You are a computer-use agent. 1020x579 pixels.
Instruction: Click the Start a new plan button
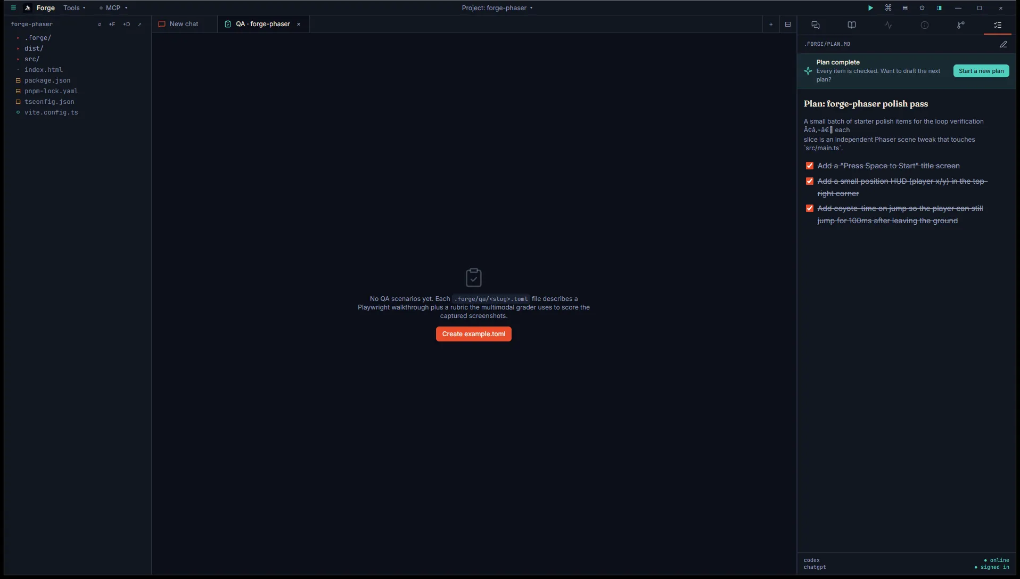[x=981, y=71]
